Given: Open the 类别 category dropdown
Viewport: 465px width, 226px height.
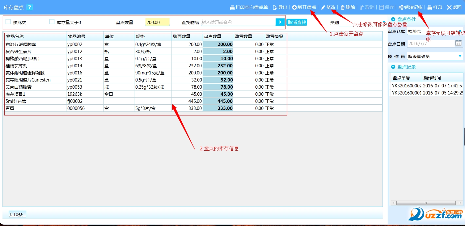Looking at the screenshot, I should (x=384, y=22).
